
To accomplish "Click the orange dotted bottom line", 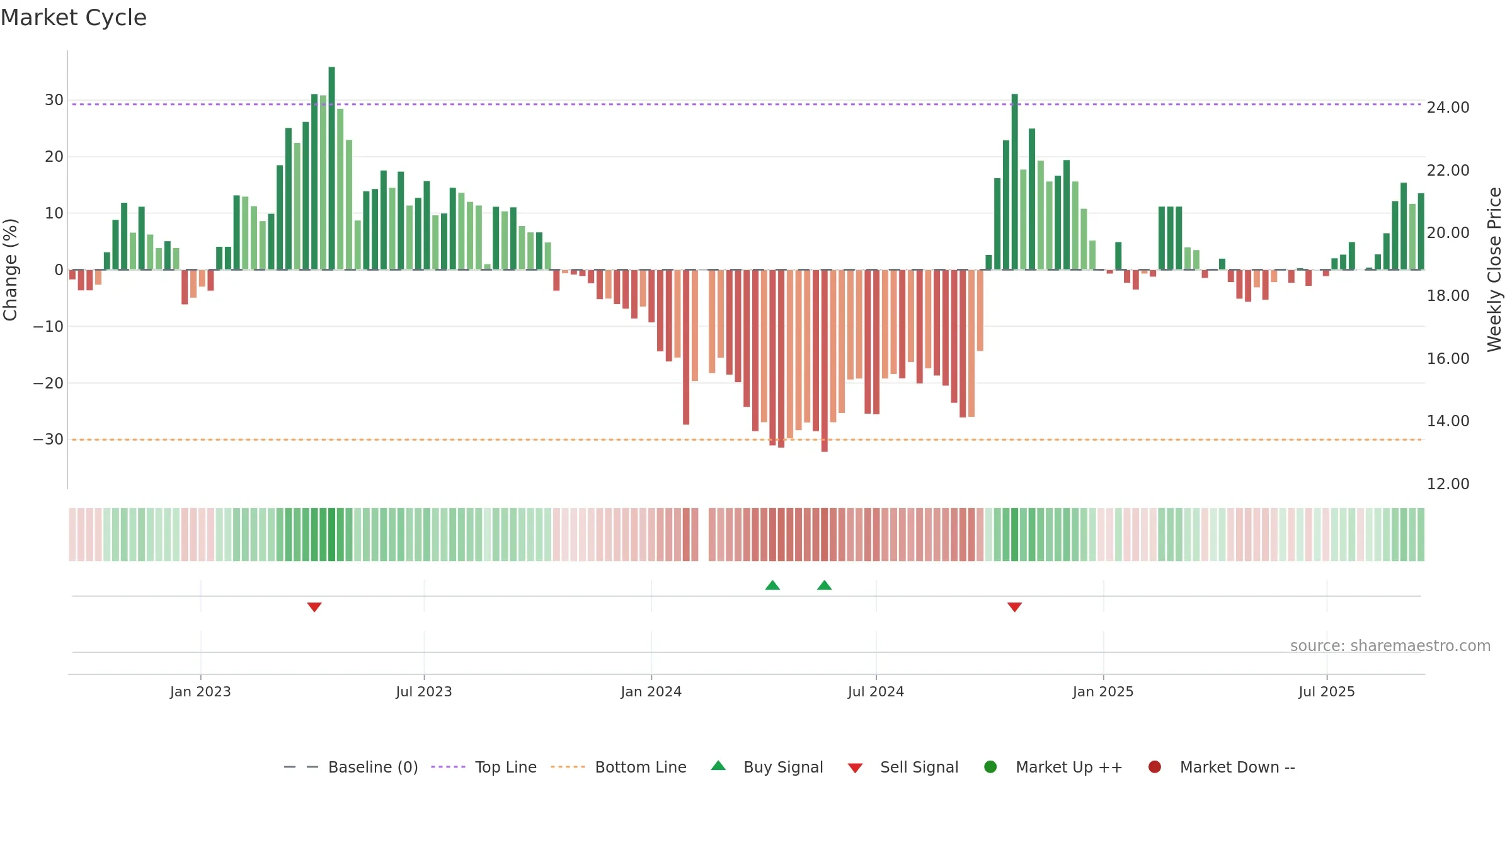I will click(747, 439).
